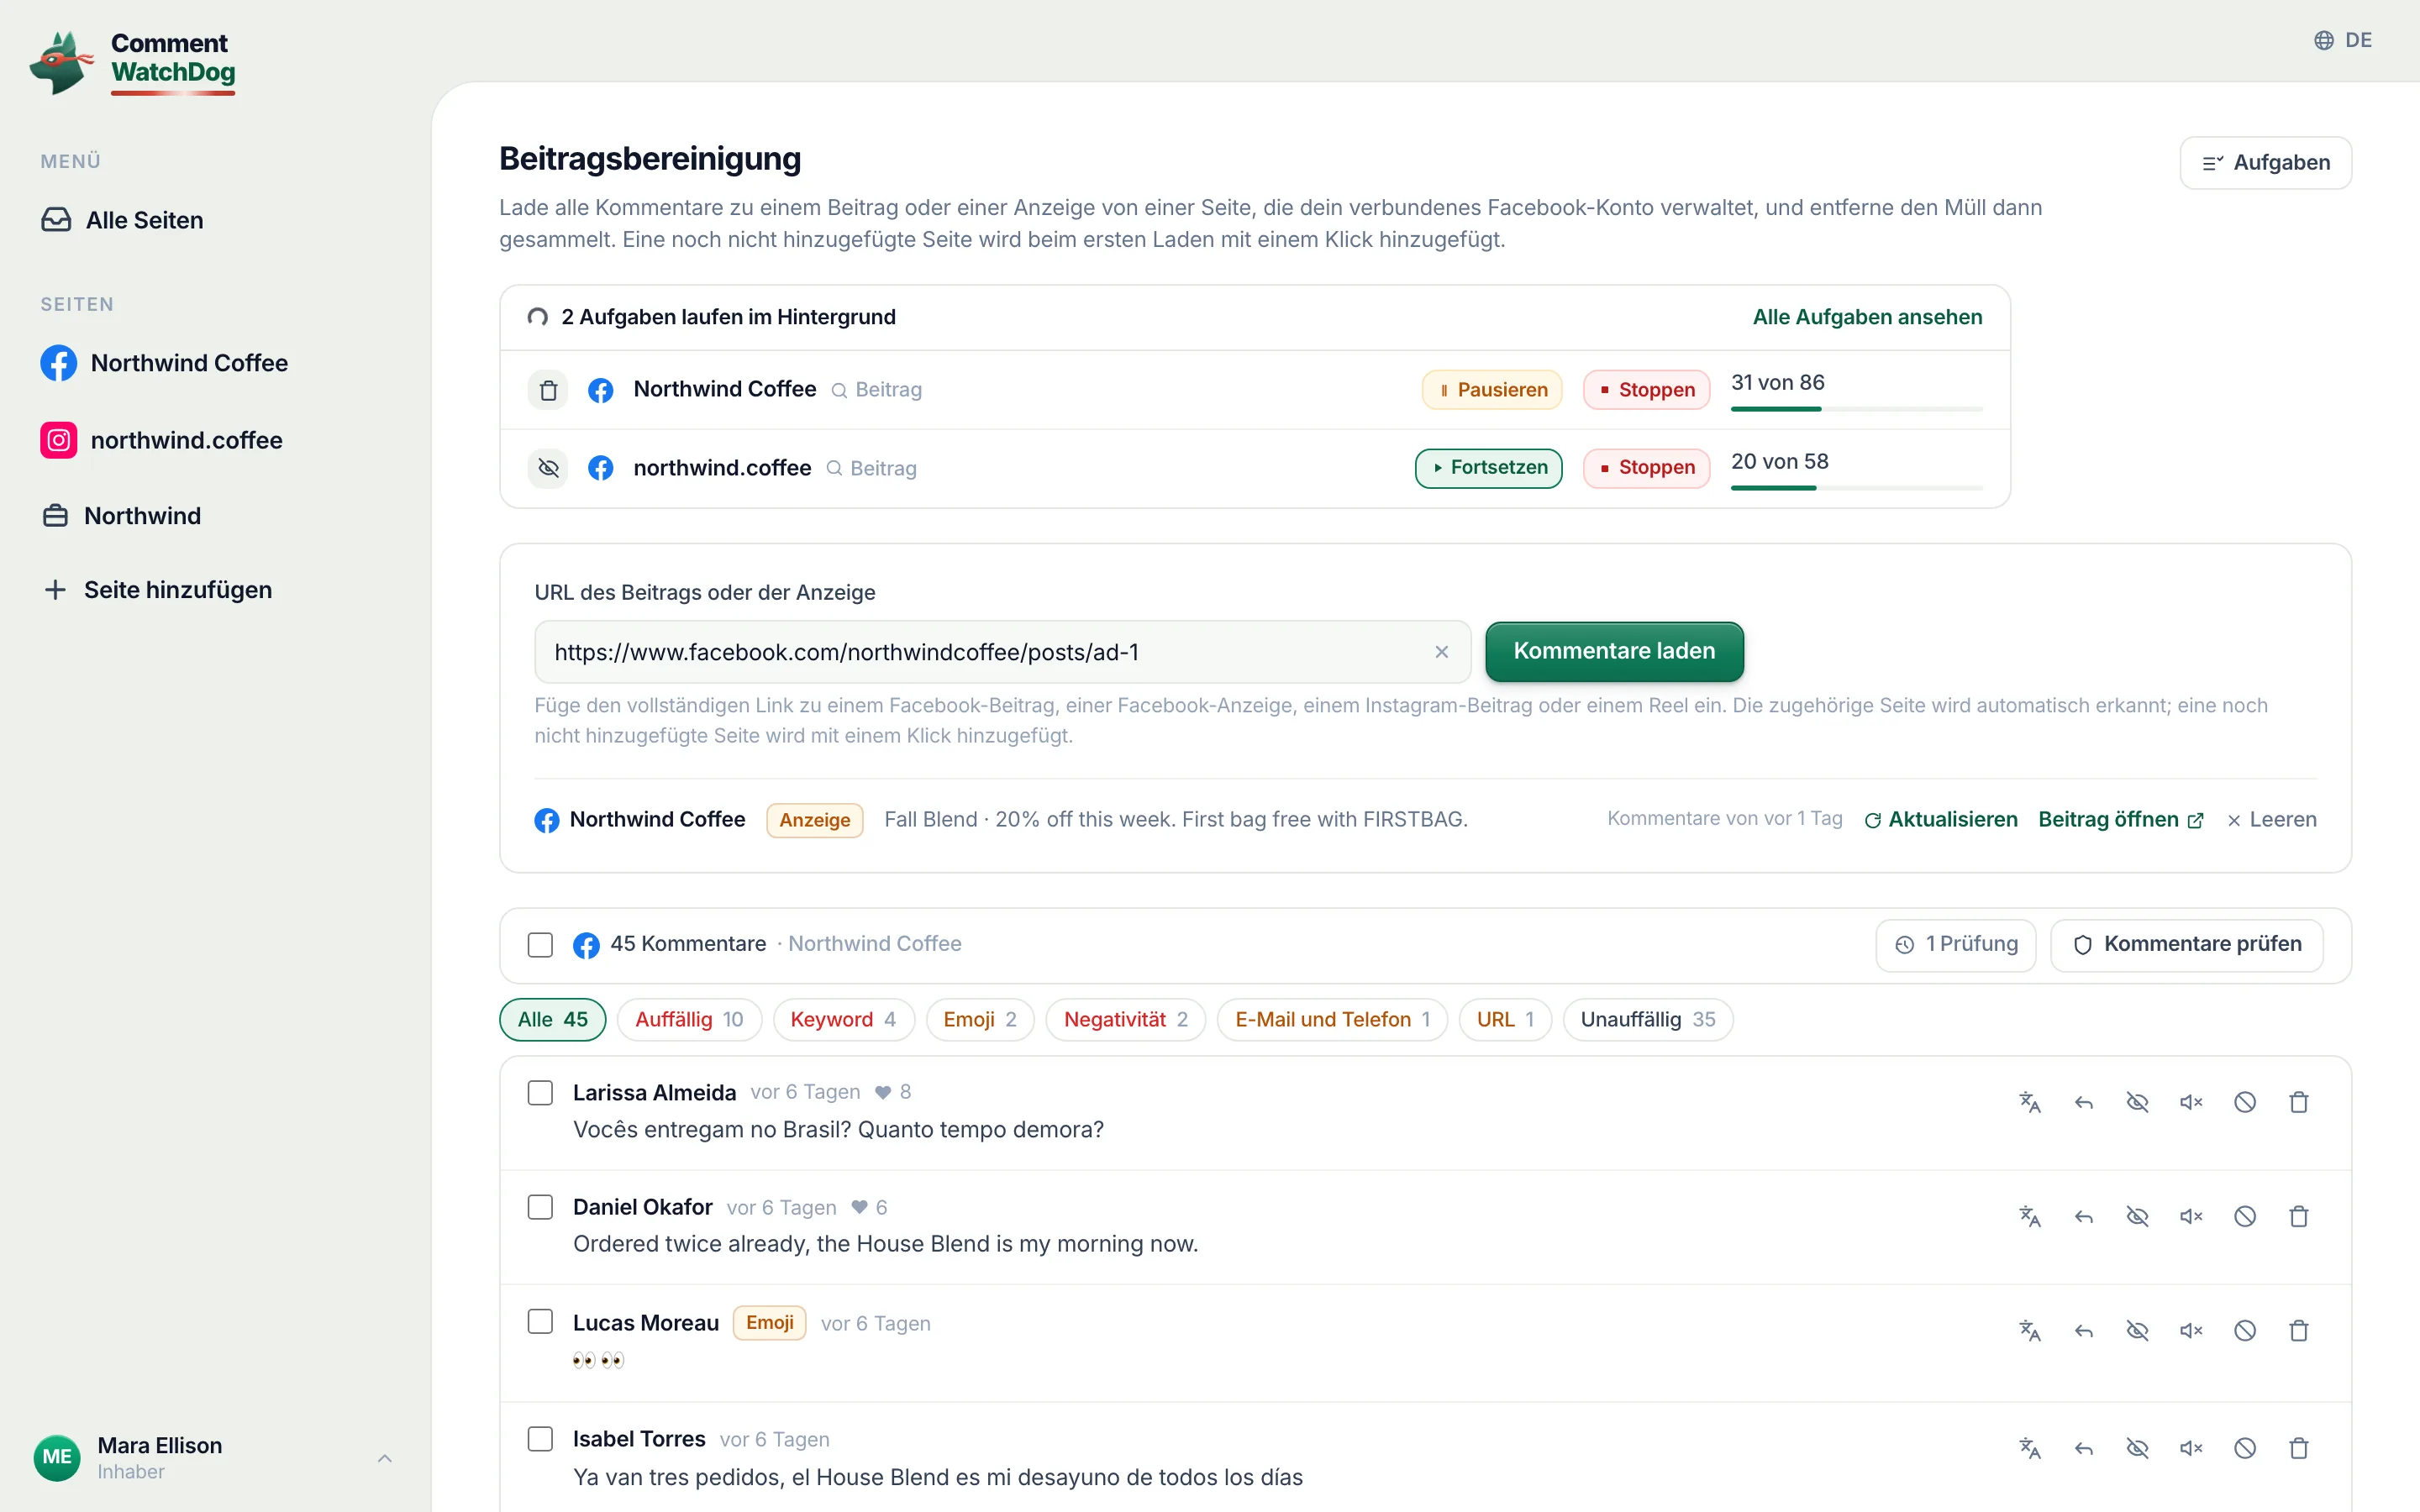Open the DE language selector
This screenshot has width=2420, height=1512.
coord(2342,40)
